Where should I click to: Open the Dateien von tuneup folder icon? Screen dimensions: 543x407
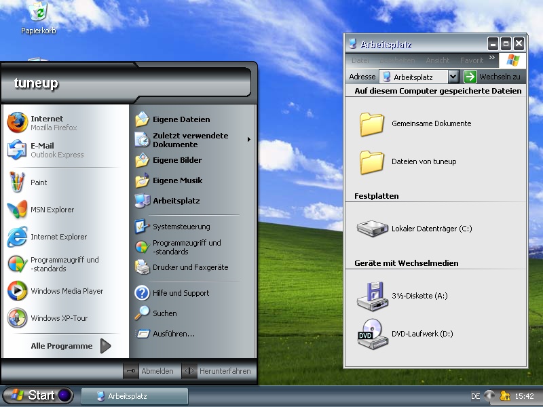point(372,162)
